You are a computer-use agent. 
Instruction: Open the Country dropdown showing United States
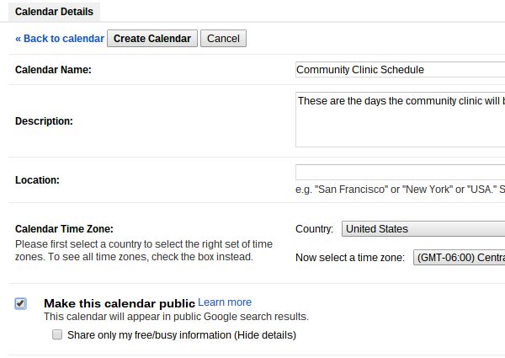tap(423, 229)
